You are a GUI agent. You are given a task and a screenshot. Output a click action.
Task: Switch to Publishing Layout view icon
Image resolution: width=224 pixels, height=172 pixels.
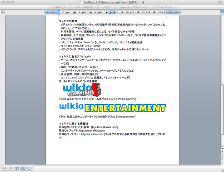click(x=16, y=168)
